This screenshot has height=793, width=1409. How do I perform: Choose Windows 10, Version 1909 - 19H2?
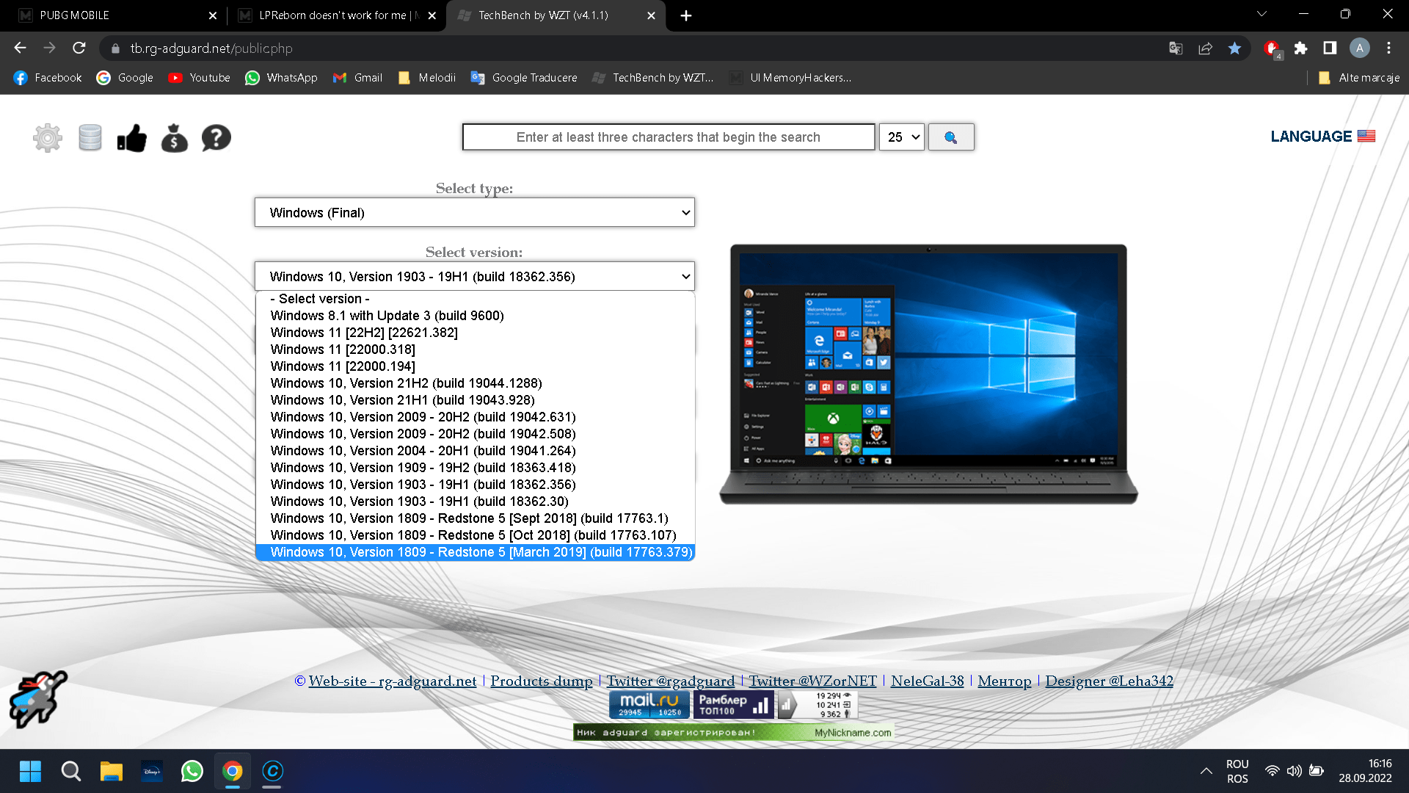(x=476, y=468)
